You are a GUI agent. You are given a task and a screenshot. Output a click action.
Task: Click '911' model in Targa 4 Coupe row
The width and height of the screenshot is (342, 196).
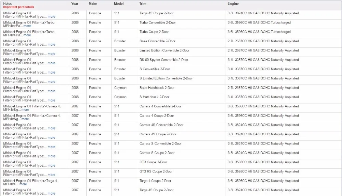tap(117, 181)
